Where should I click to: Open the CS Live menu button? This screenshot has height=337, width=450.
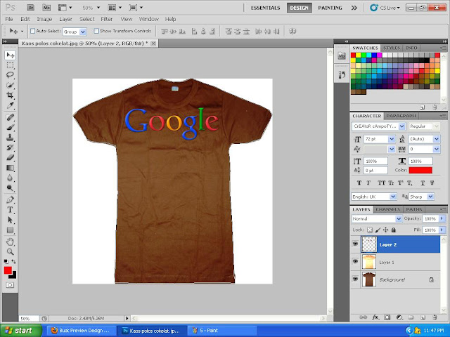(385, 8)
